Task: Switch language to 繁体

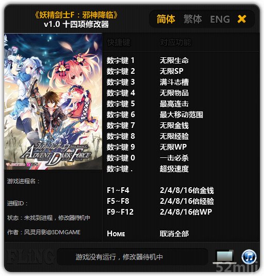Action: tap(193, 19)
